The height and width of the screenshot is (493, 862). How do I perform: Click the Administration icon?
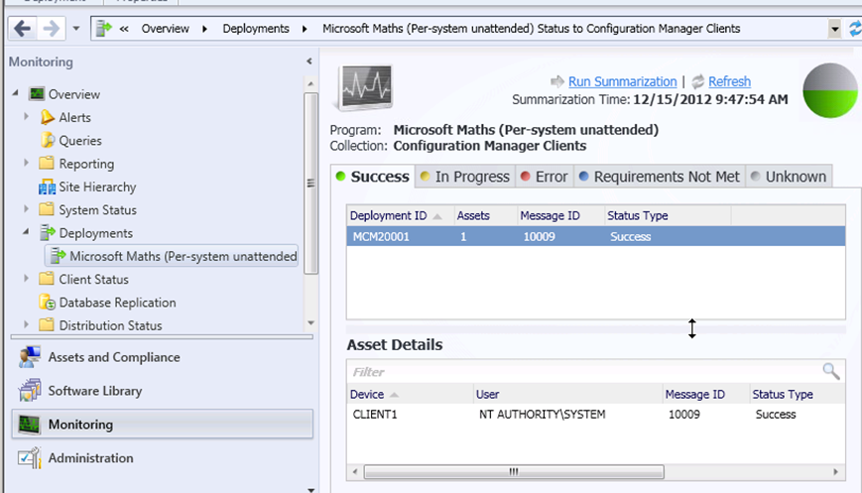(x=29, y=457)
